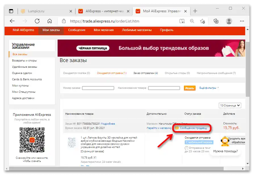Click the orange Искать button

point(190,88)
